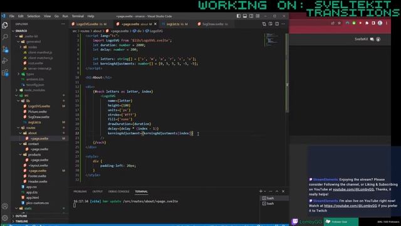Screen dimensions: 401x226
Task: Open the Help menu
Action: 91,16
